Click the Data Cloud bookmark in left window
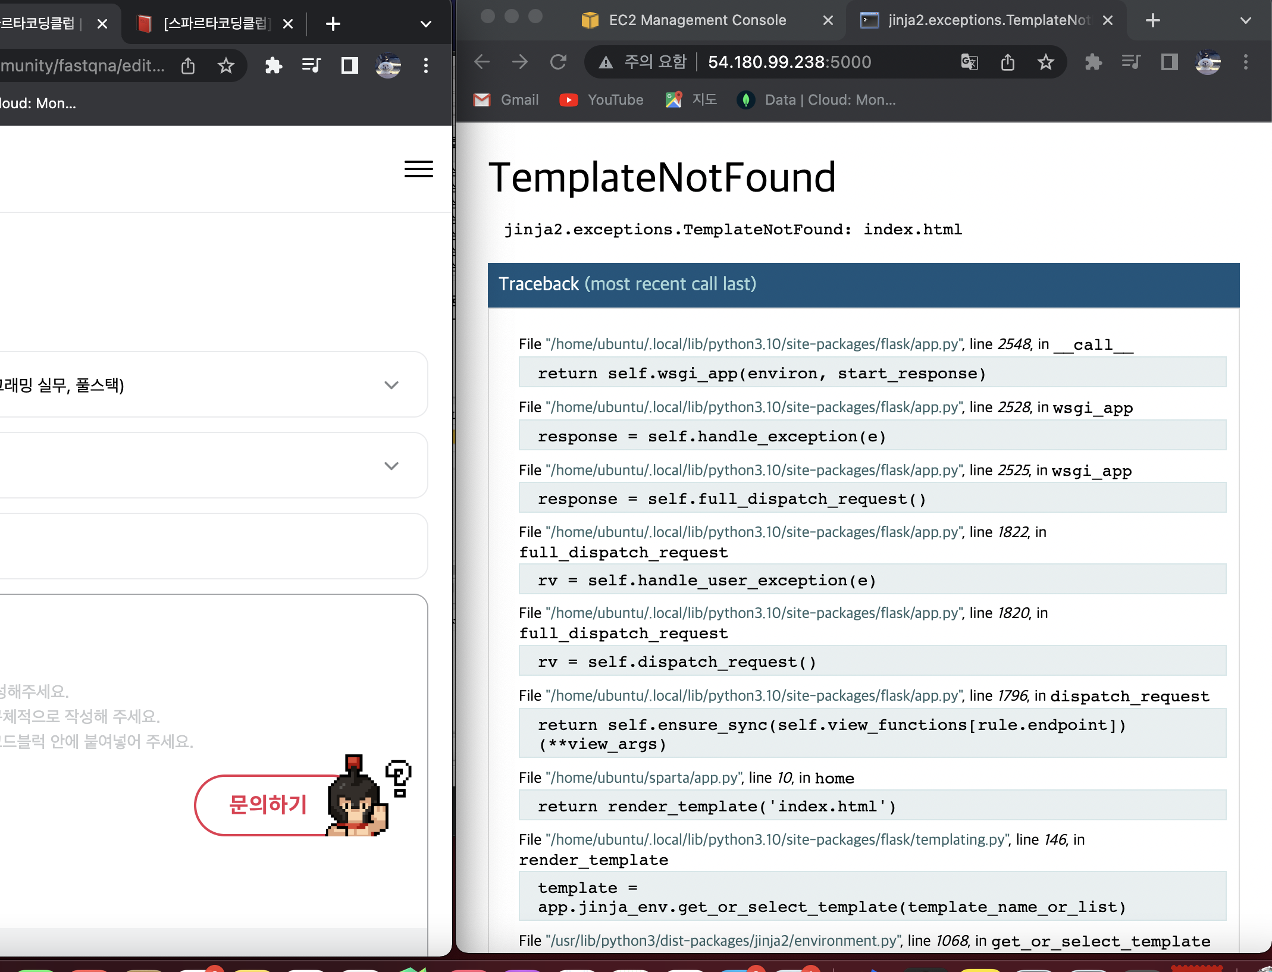 tap(38, 104)
